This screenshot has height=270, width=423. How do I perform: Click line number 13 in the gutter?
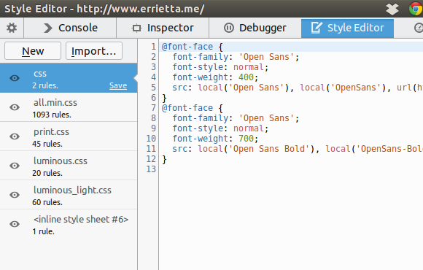[x=151, y=169]
